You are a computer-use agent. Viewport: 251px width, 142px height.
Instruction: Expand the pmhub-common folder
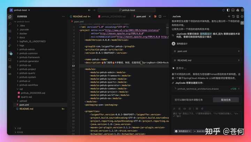(18, 53)
